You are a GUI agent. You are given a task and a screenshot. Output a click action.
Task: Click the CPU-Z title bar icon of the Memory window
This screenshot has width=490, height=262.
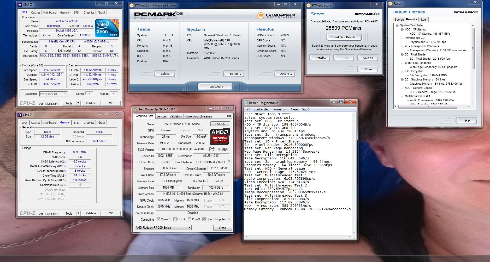pos(20,115)
